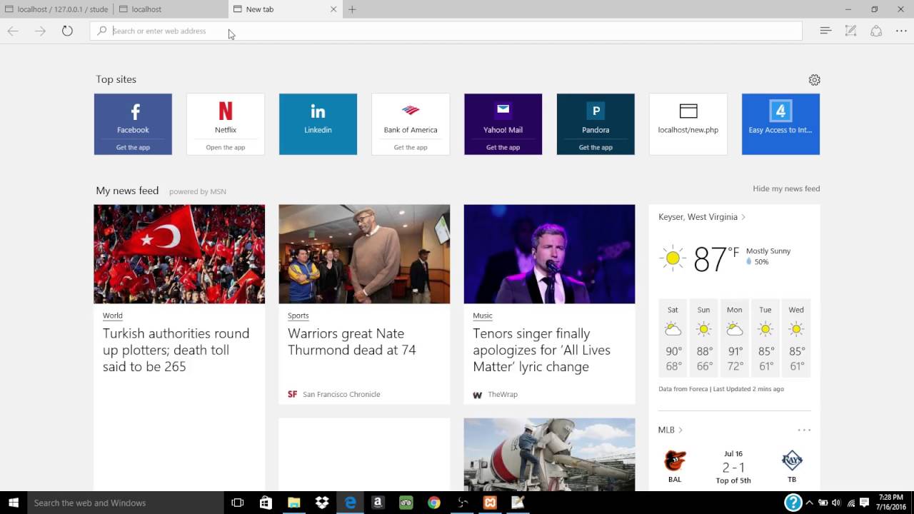Click Get the app under Facebook
The image size is (914, 514).
[133, 148]
